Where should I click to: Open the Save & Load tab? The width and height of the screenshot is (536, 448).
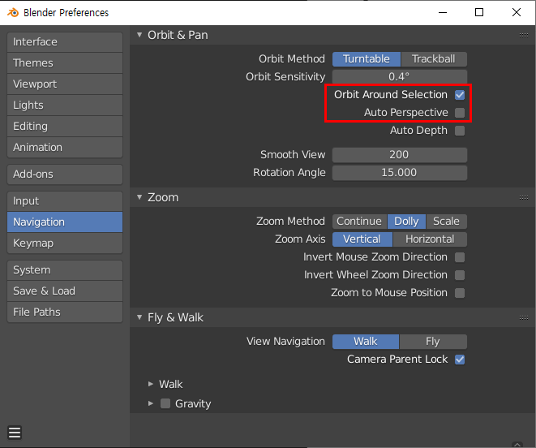click(x=65, y=291)
